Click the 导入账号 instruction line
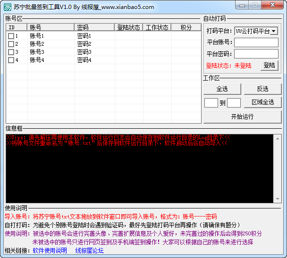Screen dimensions: 287x258 (x=111, y=216)
